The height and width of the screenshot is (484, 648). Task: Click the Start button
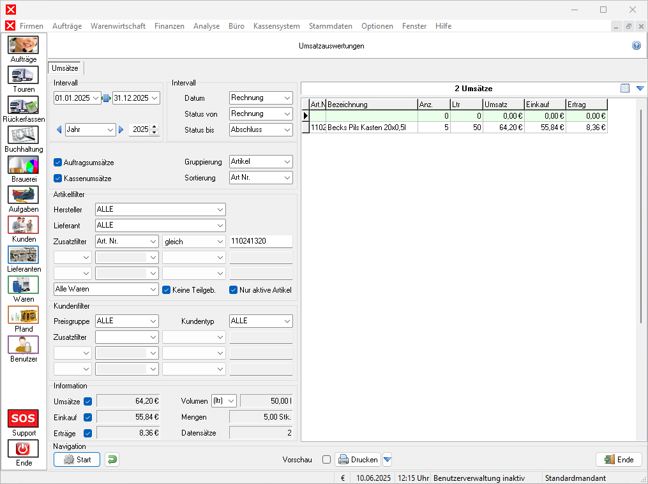77,459
